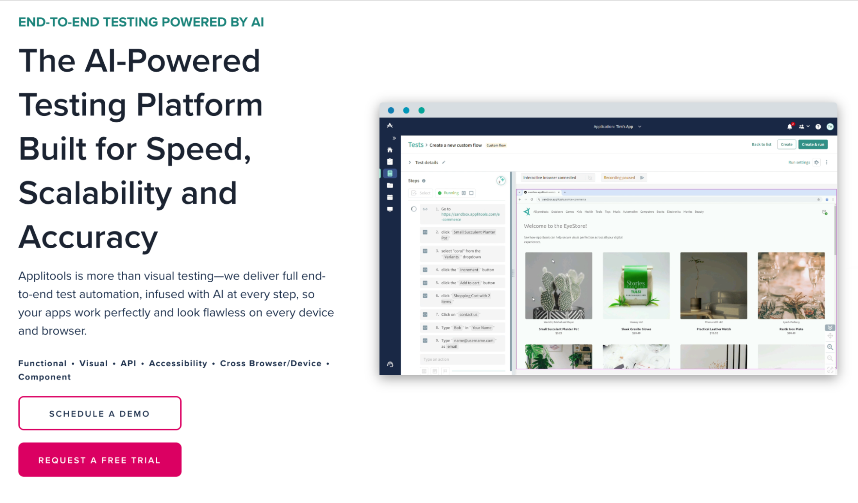Click the zoom in magnifier icon
The image size is (858, 503).
830,347
